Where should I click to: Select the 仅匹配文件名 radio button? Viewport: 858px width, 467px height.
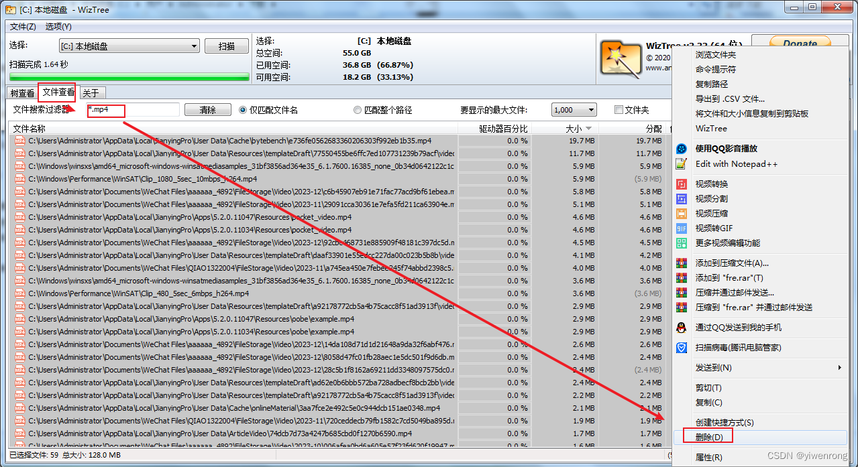[243, 110]
